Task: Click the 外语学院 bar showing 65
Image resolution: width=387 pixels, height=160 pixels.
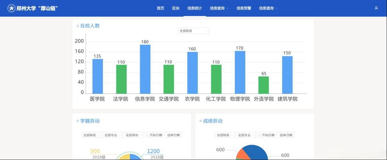Action: [x=264, y=85]
